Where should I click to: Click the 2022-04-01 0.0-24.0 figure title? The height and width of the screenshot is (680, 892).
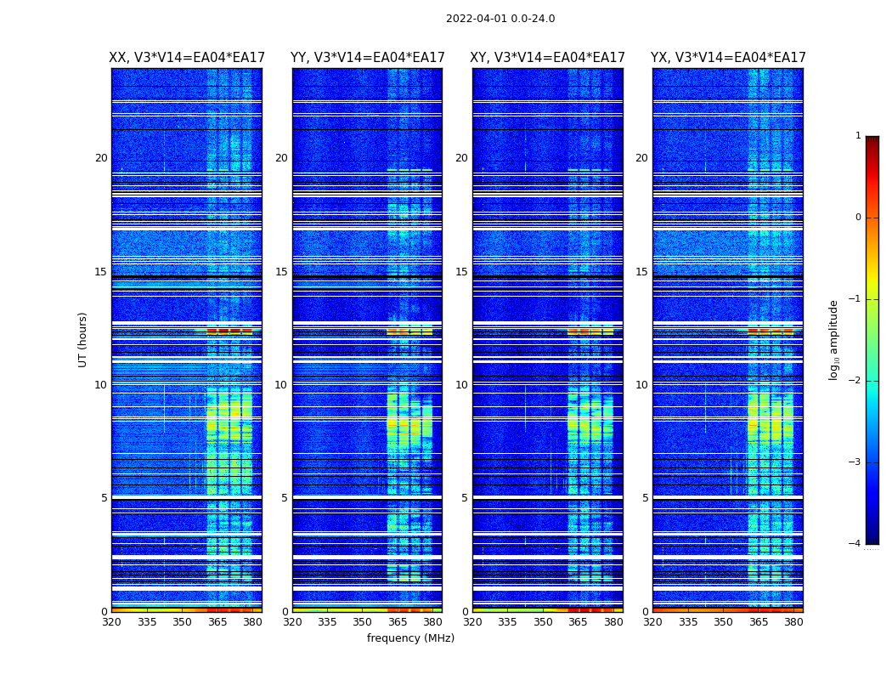(x=500, y=18)
